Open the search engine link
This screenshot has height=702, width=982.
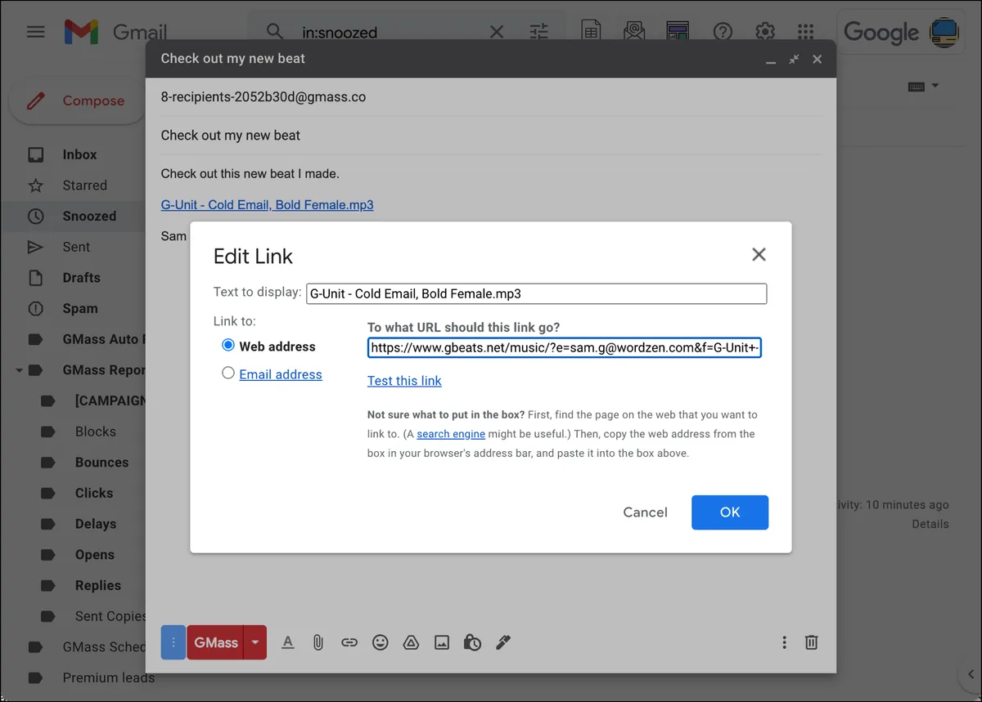coord(451,434)
